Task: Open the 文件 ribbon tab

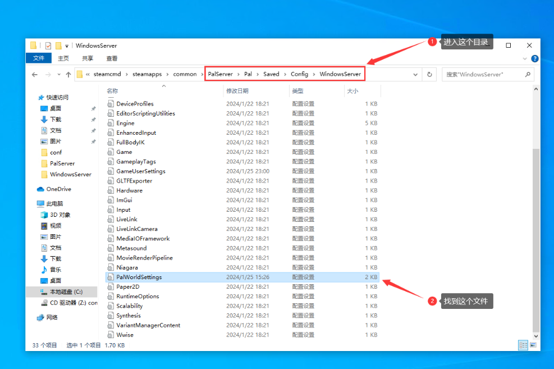Action: pos(39,58)
